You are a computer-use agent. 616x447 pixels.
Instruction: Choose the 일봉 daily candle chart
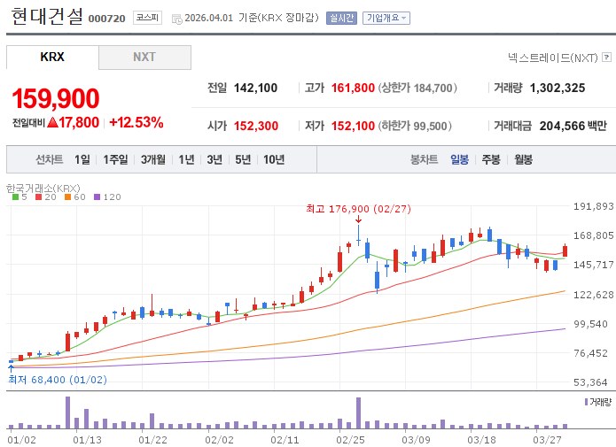[x=459, y=159]
